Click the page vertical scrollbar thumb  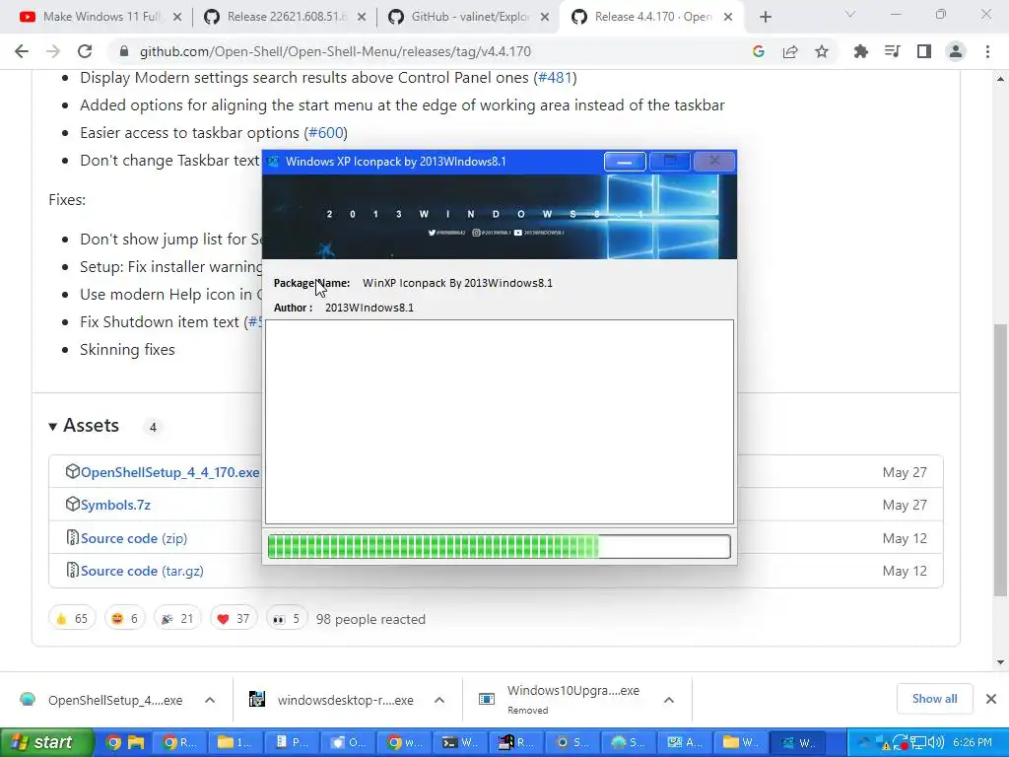pyautogui.click(x=1000, y=459)
